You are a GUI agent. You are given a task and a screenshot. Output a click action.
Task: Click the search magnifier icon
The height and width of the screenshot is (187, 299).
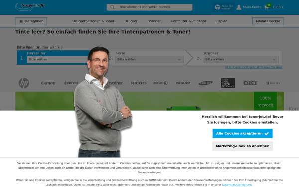click(112, 7)
